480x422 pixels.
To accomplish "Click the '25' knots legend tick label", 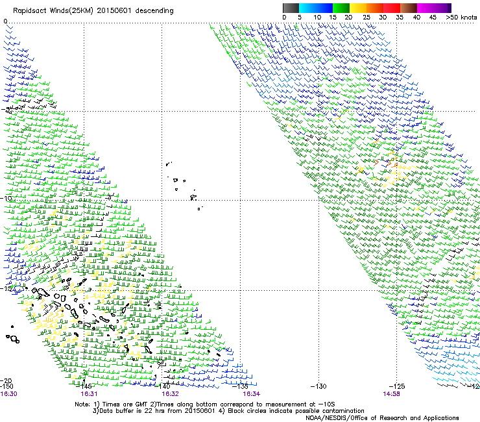I will point(366,17).
